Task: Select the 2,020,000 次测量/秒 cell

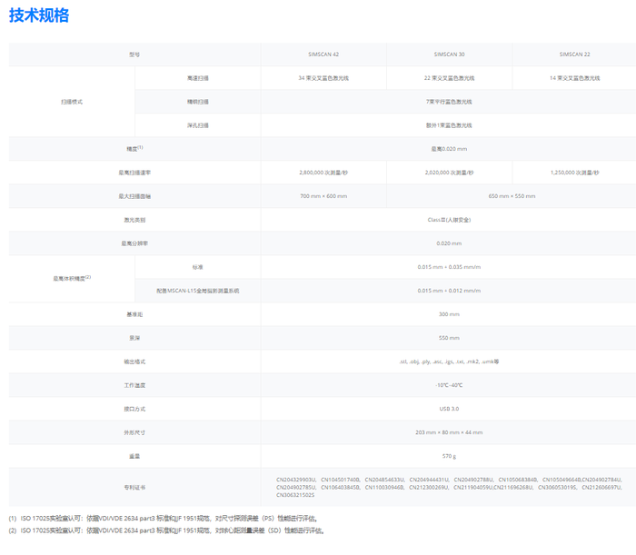Action: pyautogui.click(x=449, y=173)
